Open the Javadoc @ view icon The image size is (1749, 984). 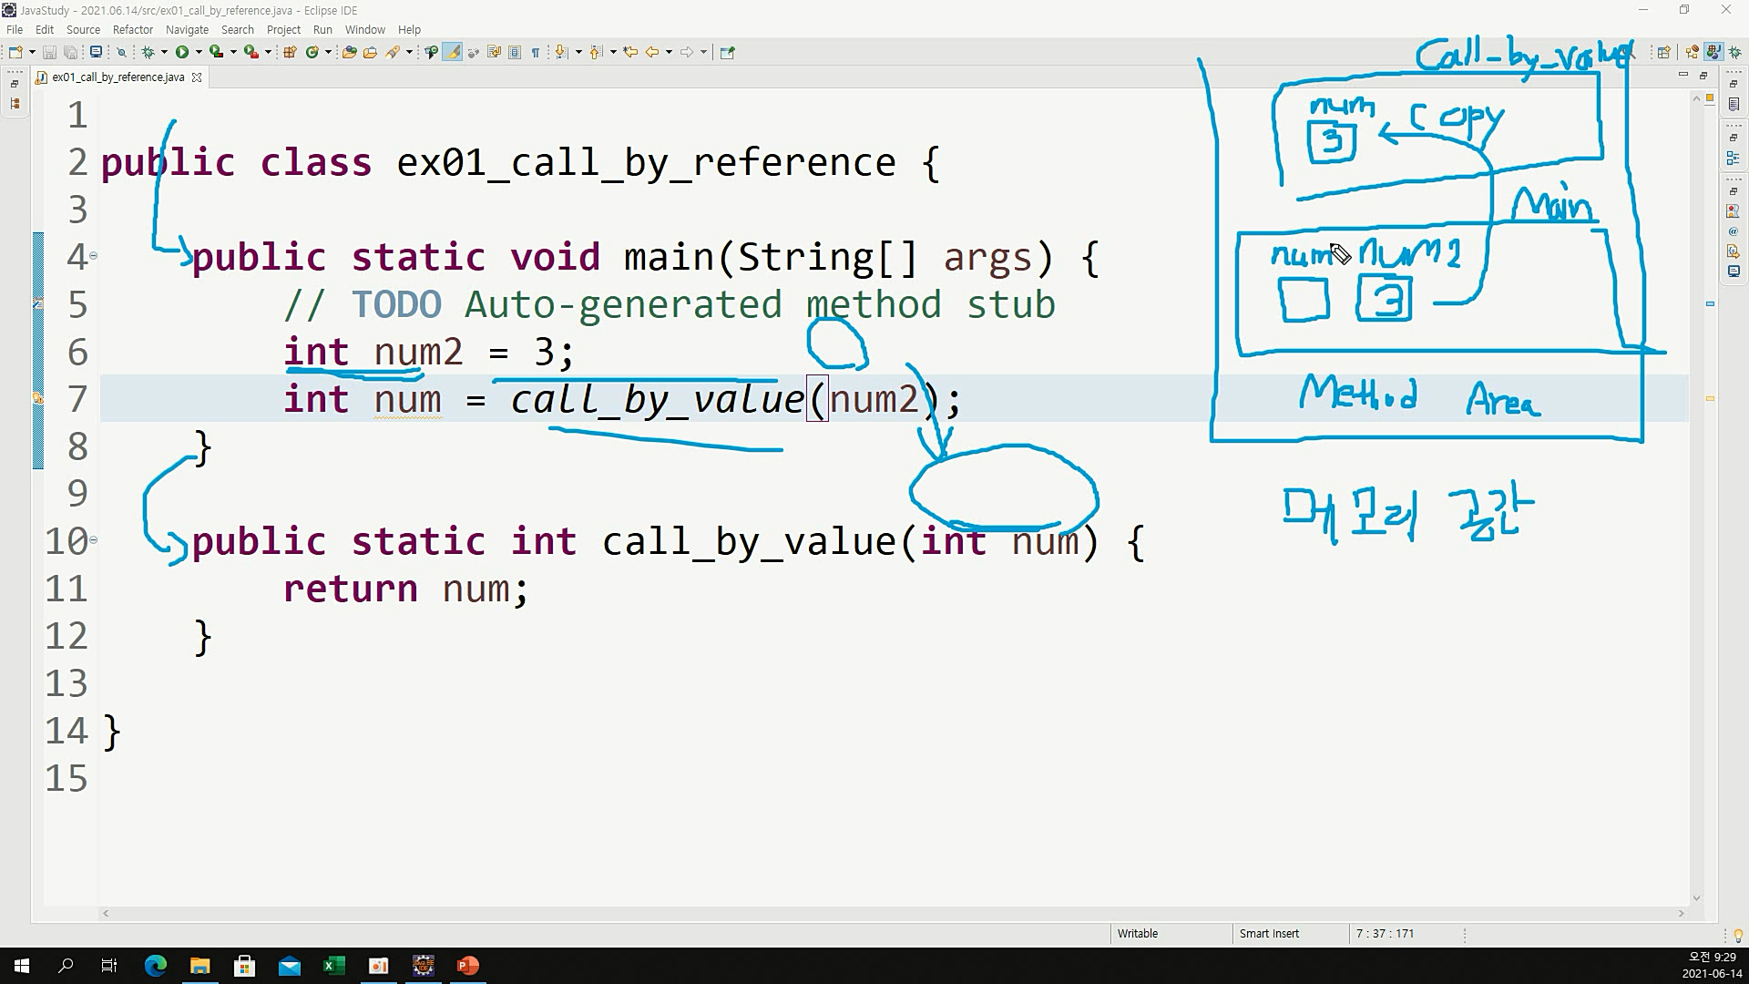tap(1733, 231)
